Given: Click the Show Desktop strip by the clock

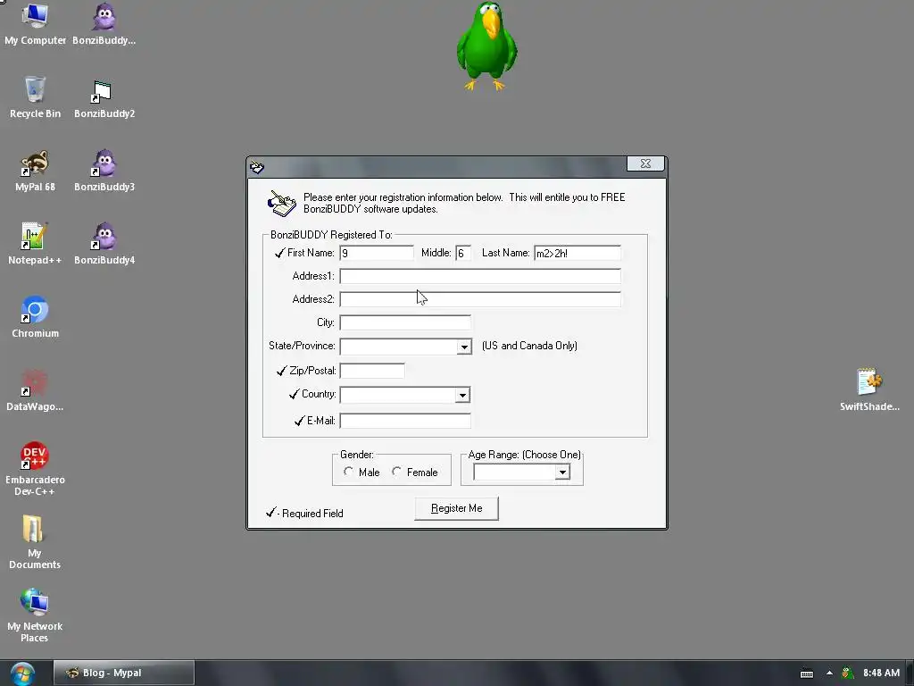Looking at the screenshot, I should 910,673.
